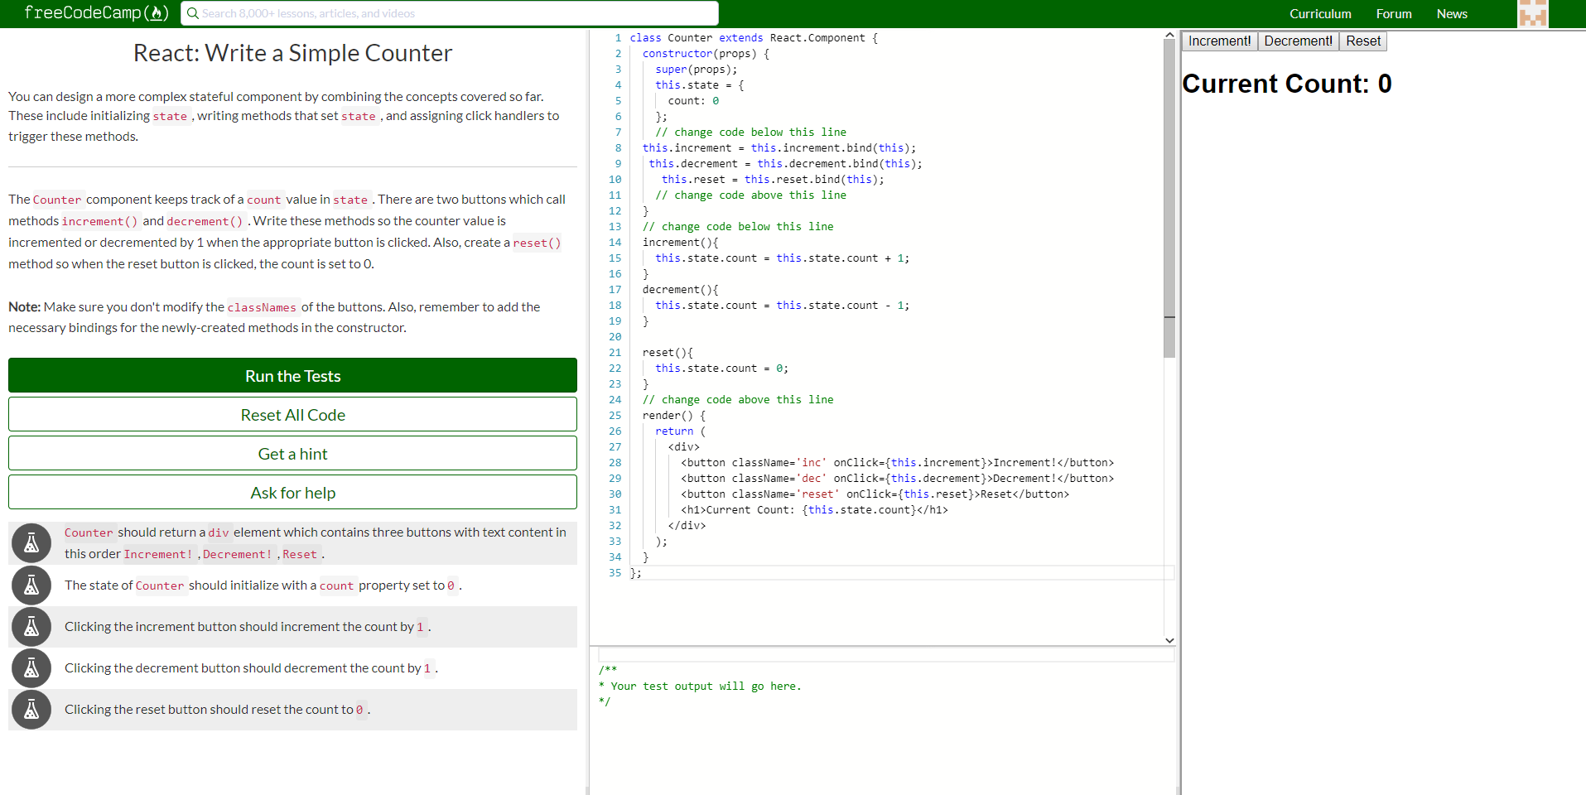Click flask icon for reset button test
Image resolution: width=1586 pixels, height=795 pixels.
pos(31,710)
